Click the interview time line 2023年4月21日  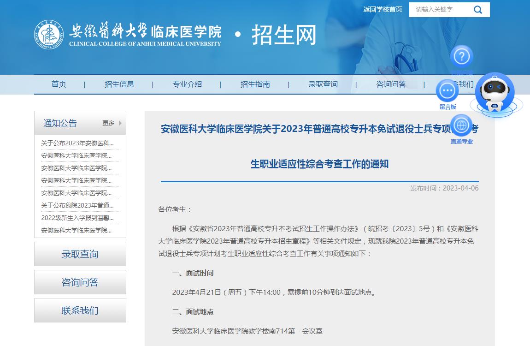coord(274,292)
